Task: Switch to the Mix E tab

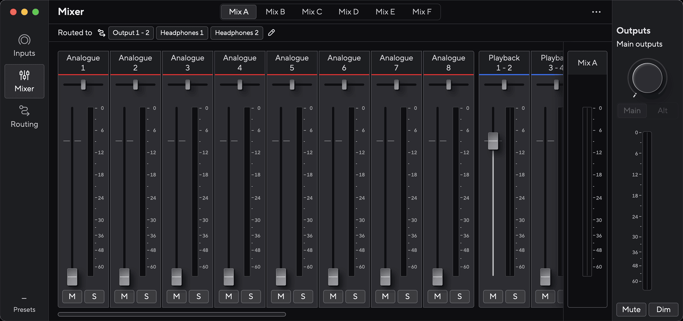Action: tap(385, 12)
